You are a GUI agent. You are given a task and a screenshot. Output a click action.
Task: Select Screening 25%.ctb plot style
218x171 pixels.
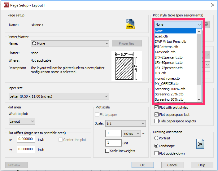coord(176,94)
